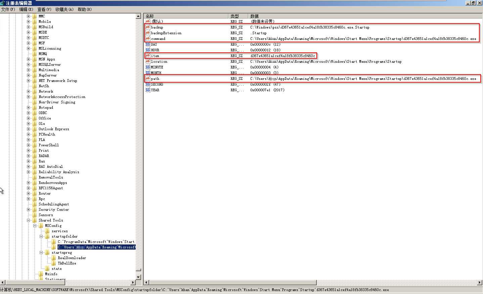Viewport: 483px width, 294px height.
Task: Collapse the startupfolder key
Action: tap(41, 236)
